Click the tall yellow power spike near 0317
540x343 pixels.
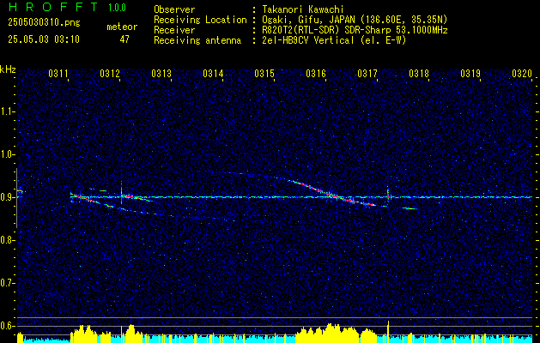388,332
